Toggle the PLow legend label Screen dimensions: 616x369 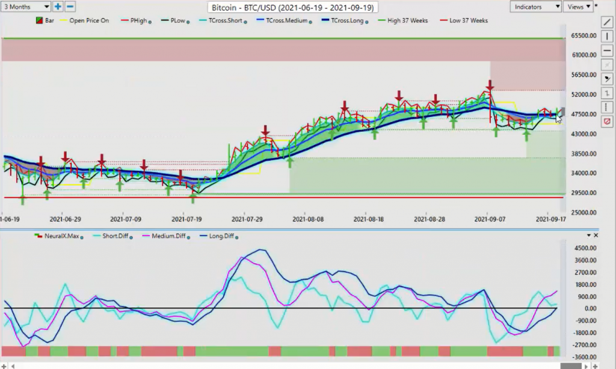click(x=178, y=20)
